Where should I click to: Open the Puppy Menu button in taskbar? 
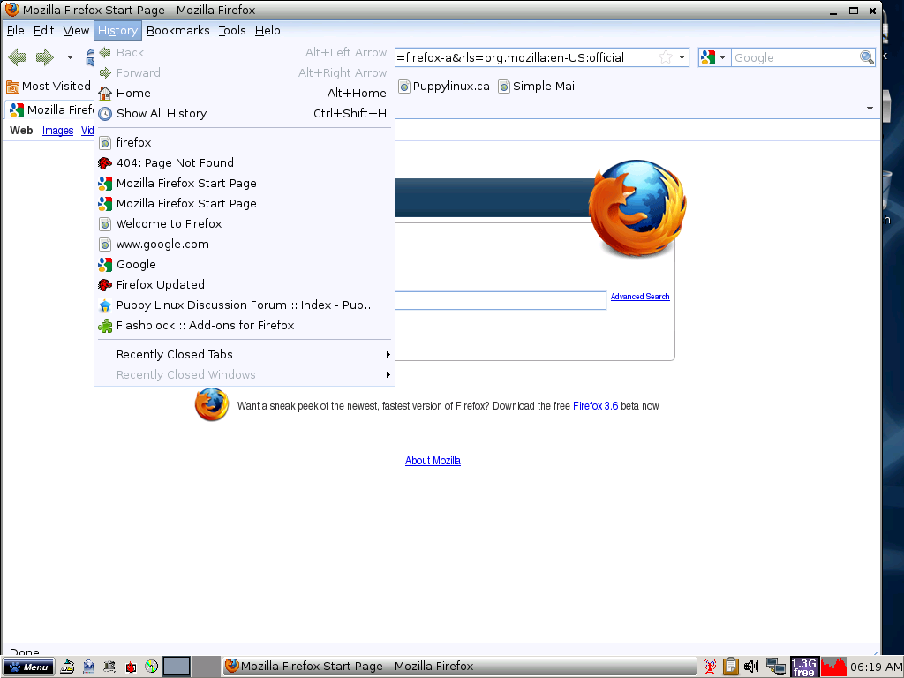pyautogui.click(x=28, y=667)
